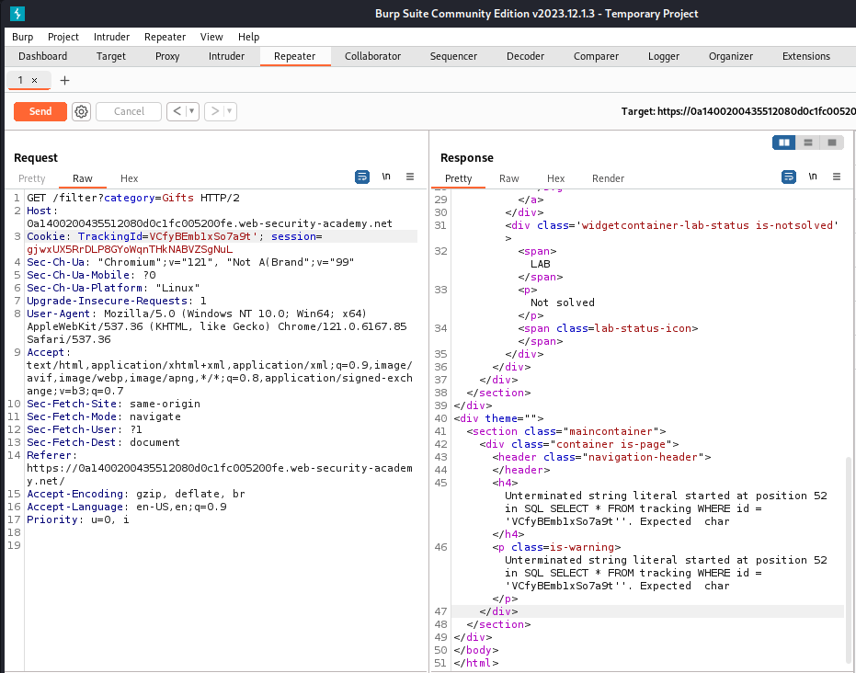Open request pane hamburger menu

click(x=410, y=177)
